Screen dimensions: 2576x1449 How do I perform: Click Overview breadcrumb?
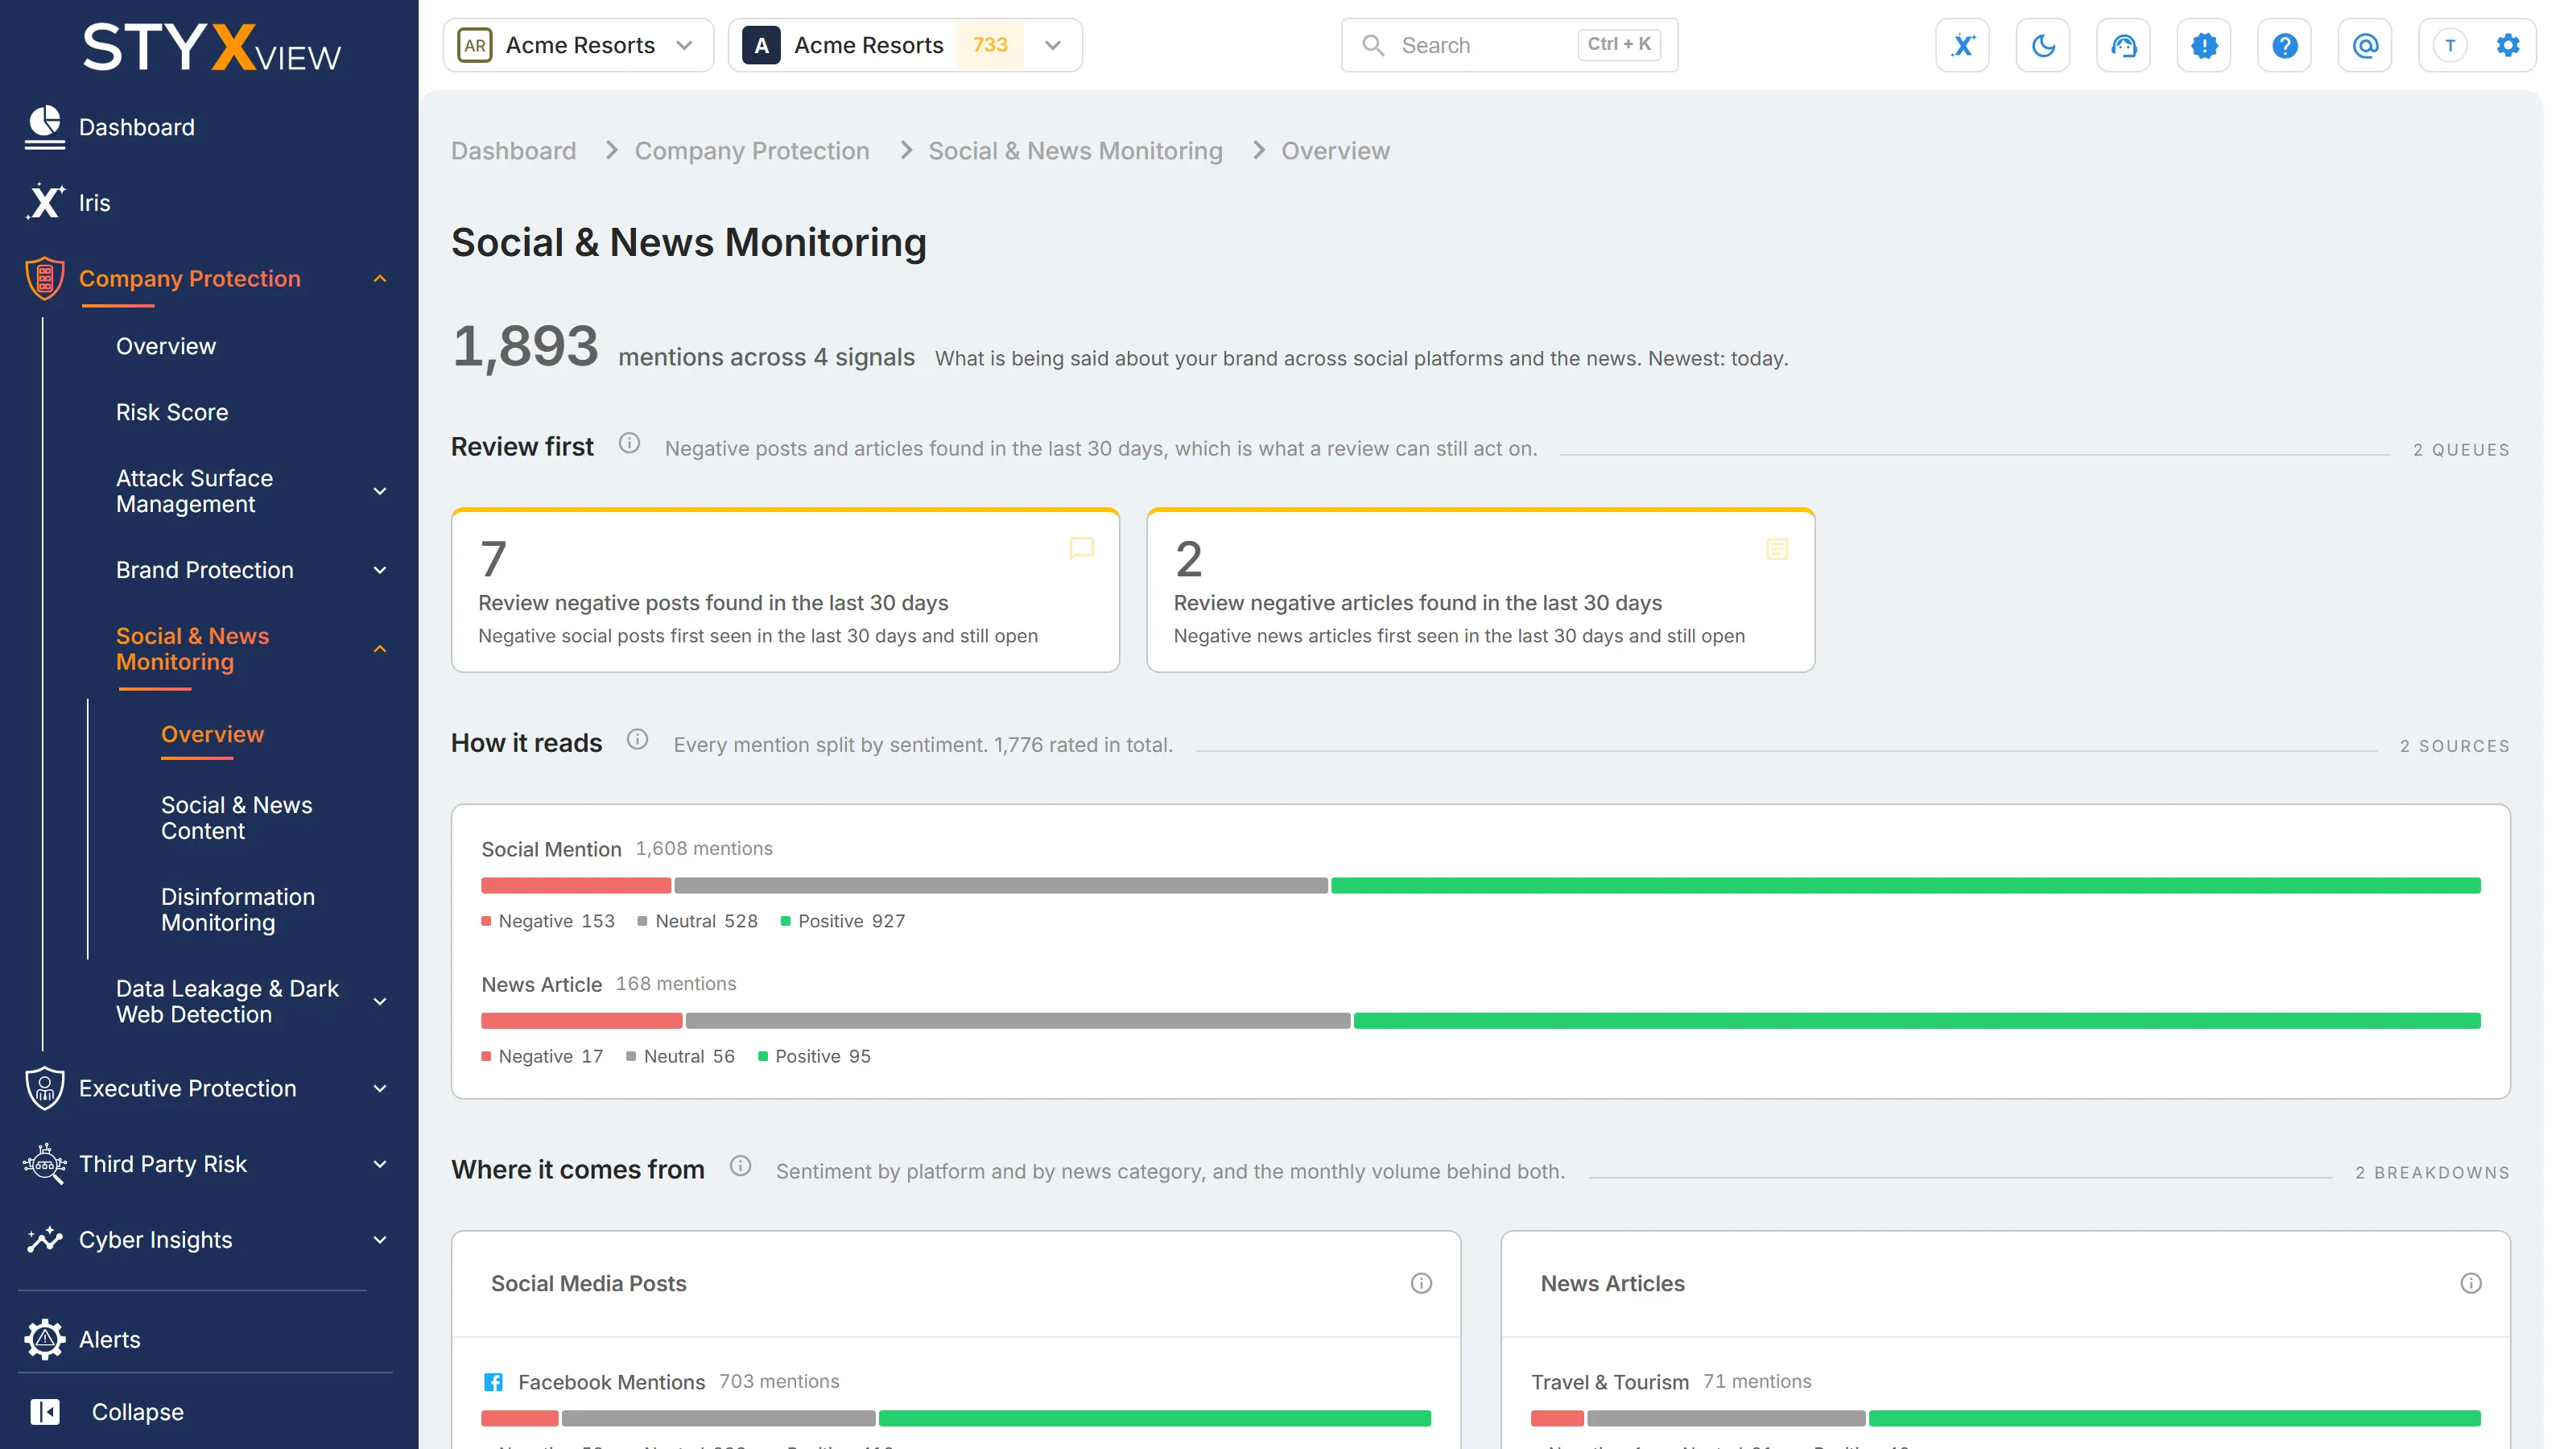[1335, 151]
